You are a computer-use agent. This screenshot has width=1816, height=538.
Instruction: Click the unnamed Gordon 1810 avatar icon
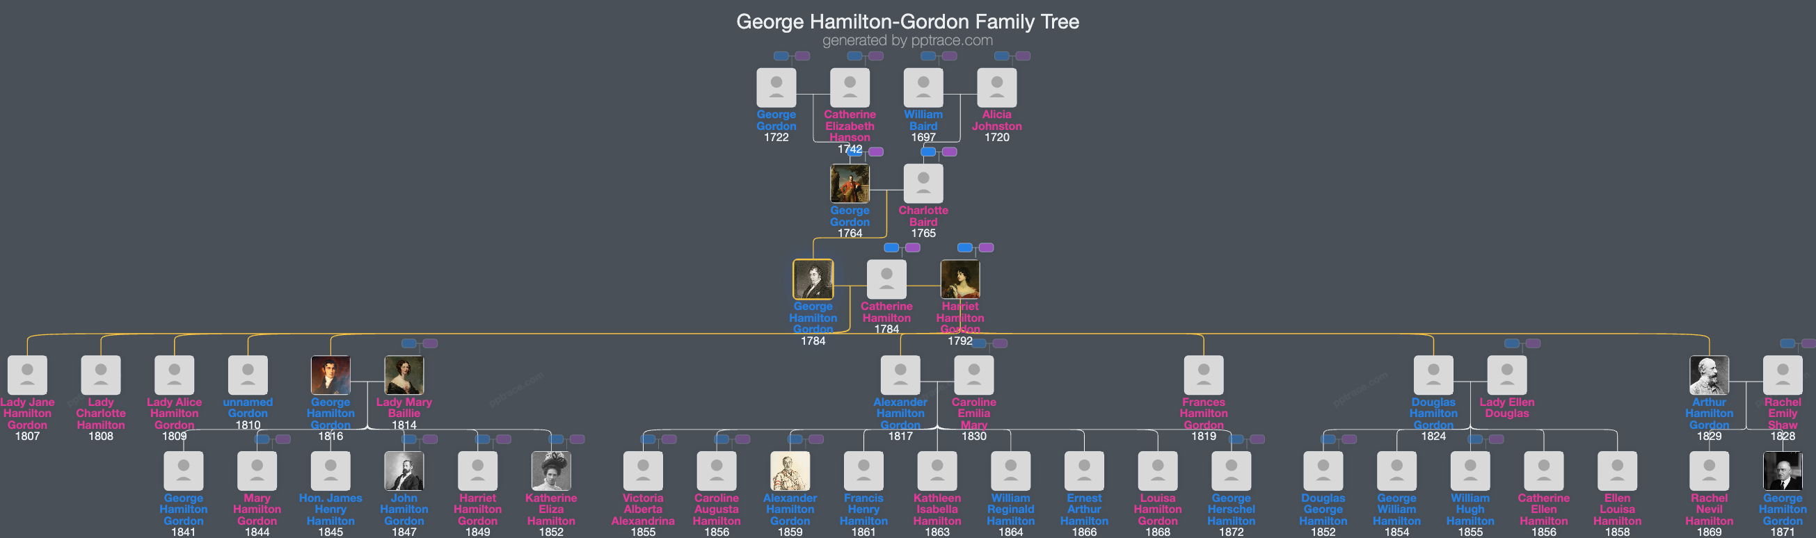[248, 375]
